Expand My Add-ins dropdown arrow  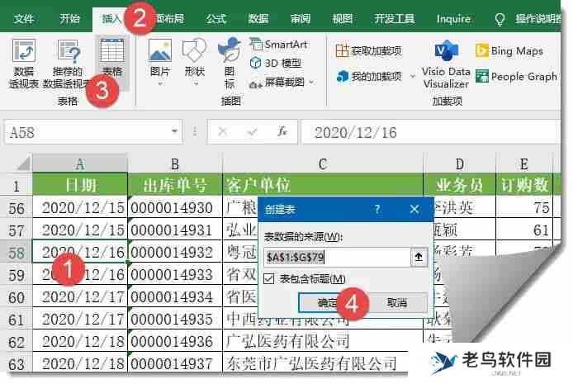(x=413, y=76)
